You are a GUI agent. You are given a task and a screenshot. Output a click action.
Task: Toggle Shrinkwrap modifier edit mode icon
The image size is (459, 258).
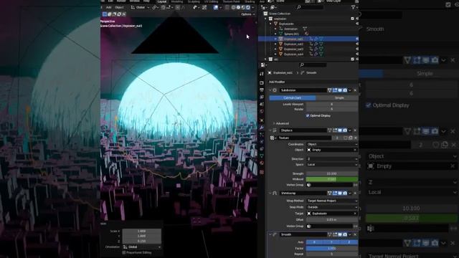[x=335, y=193]
